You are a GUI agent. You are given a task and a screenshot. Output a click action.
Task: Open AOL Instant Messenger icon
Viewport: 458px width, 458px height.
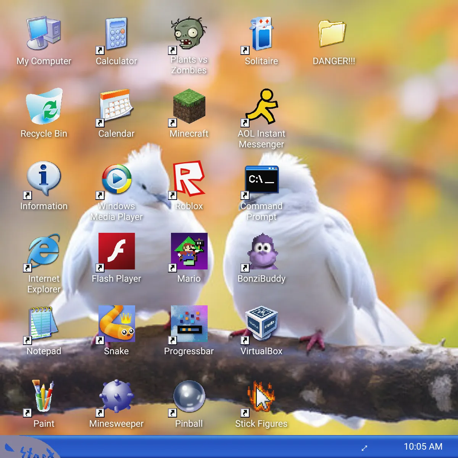coord(261,106)
